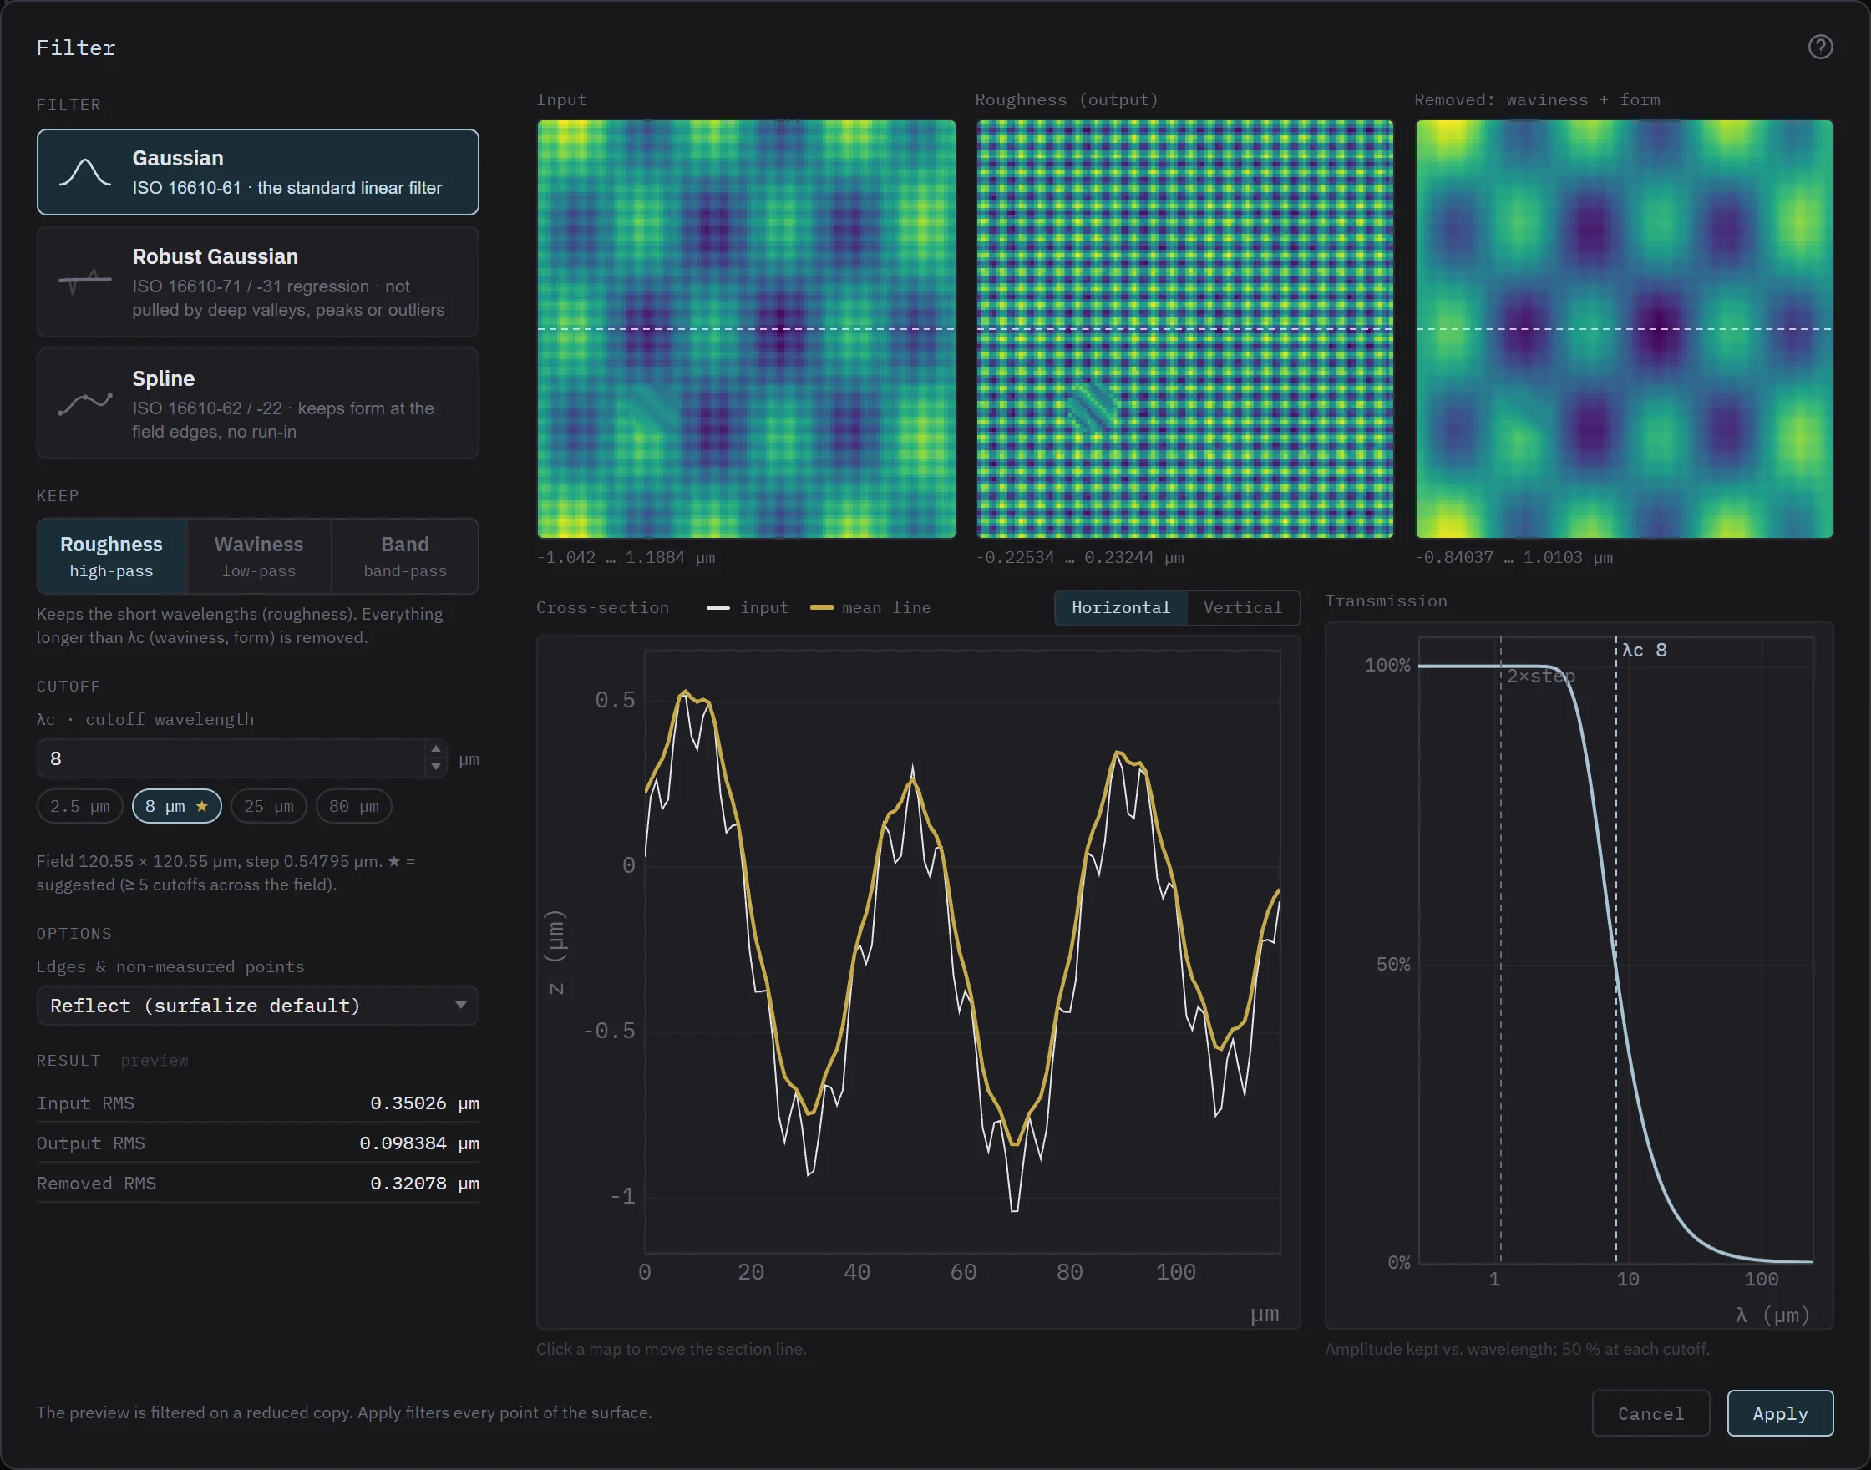Focus the λc cutoff wavelength field

[x=231, y=758]
